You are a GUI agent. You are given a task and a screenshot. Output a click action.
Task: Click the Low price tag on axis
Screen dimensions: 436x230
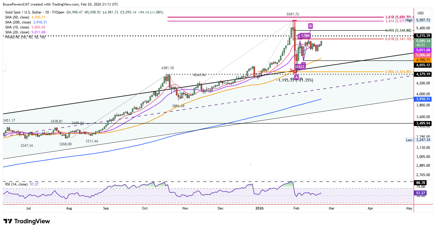pos(409,140)
